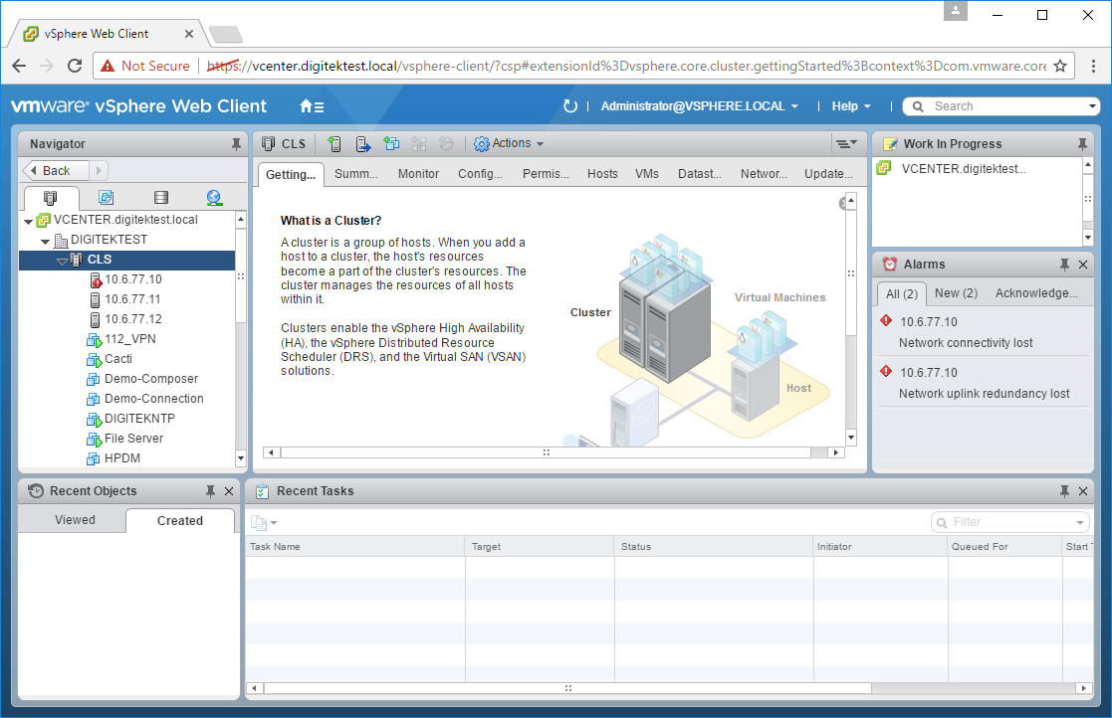This screenshot has width=1112, height=718.
Task: Switch to the Monitor tab
Action: click(418, 173)
